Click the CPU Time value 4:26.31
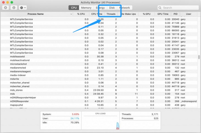The width and height of the screenshot is (201, 133). (99, 101)
